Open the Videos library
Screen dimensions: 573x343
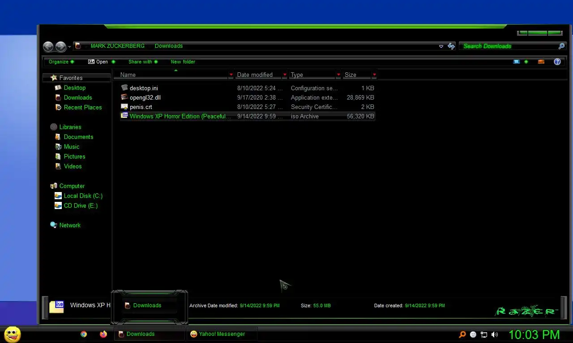click(73, 166)
